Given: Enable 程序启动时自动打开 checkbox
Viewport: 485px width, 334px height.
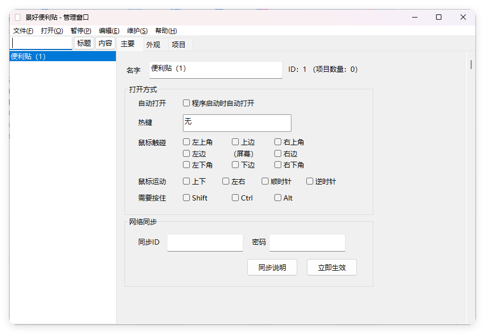Looking at the screenshot, I should pos(187,103).
